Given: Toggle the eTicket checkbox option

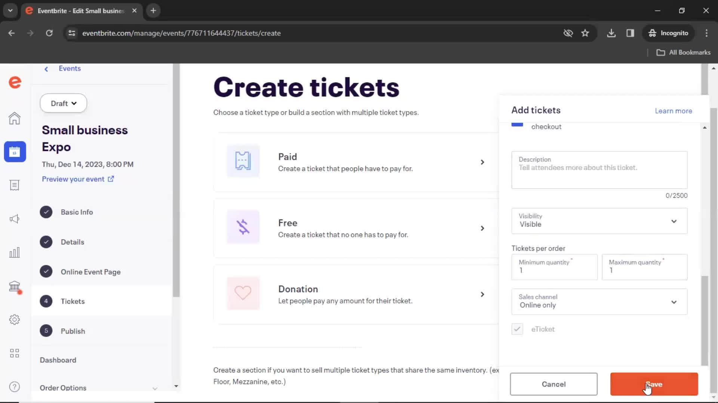Looking at the screenshot, I should click(x=517, y=329).
